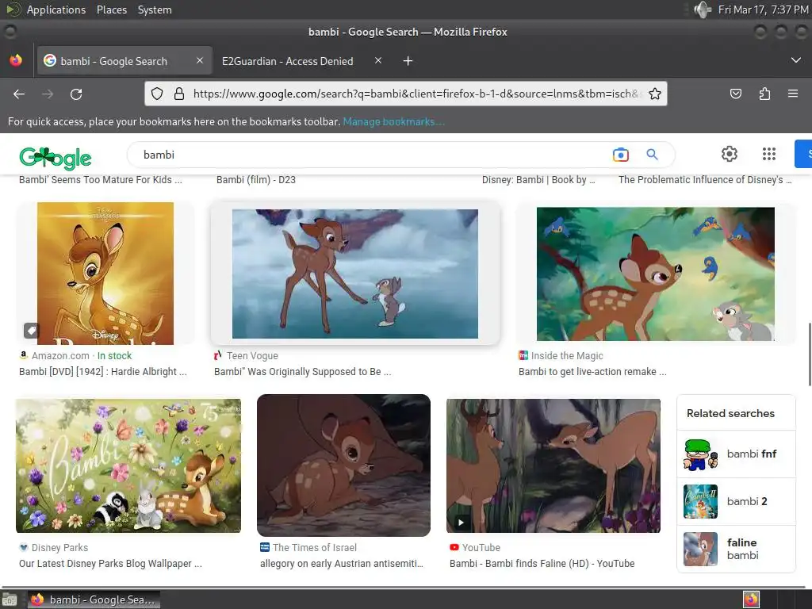This screenshot has height=609, width=812.
Task: Open the Bambi DVD 1942 Amazon result link
Action: pyautogui.click(x=103, y=372)
